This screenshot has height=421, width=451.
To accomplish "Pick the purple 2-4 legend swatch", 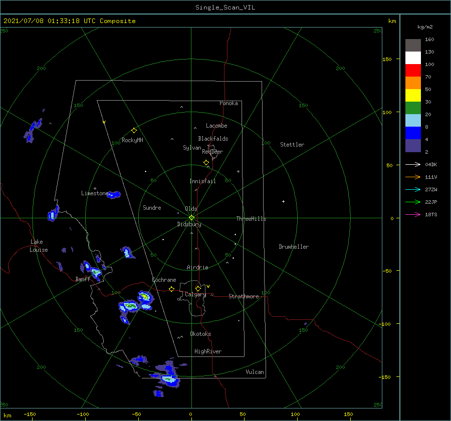I will (413, 146).
